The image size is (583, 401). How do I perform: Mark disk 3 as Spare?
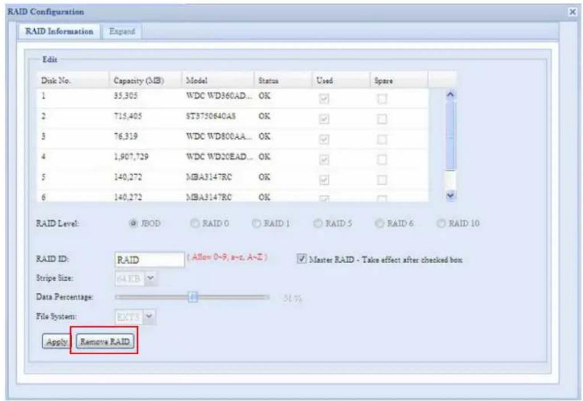point(382,139)
